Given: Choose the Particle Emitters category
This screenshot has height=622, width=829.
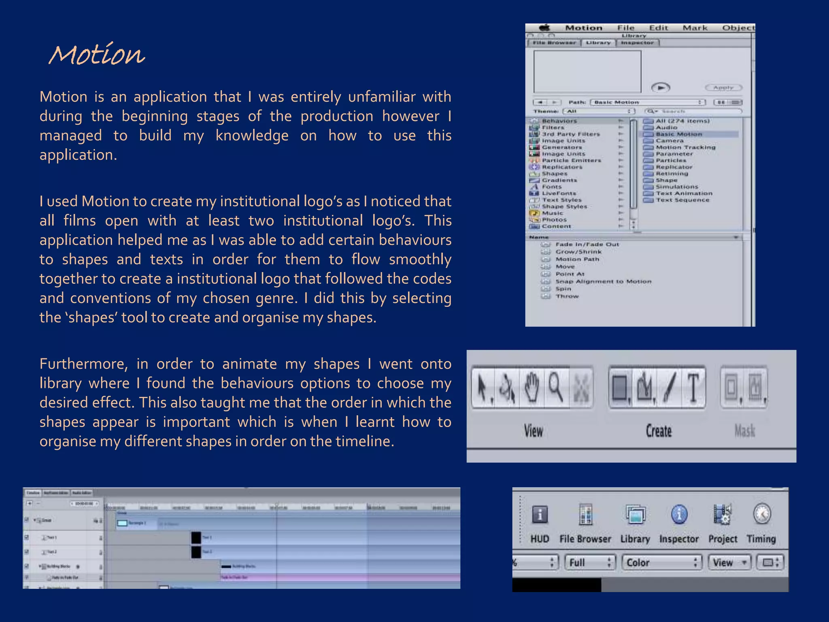Looking at the screenshot, I should (565, 160).
